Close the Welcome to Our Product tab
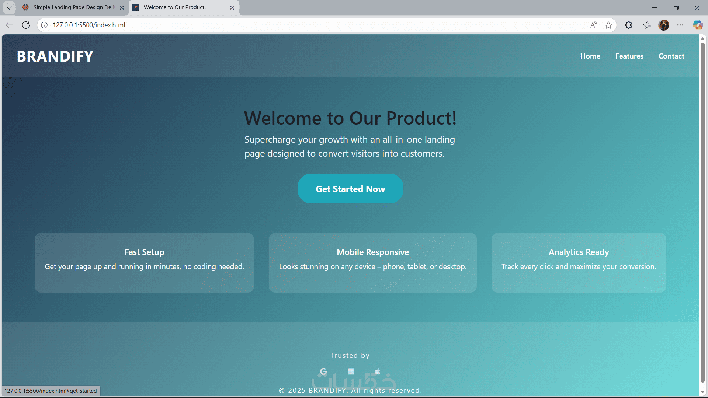Screen dimensions: 708x398 232,7
